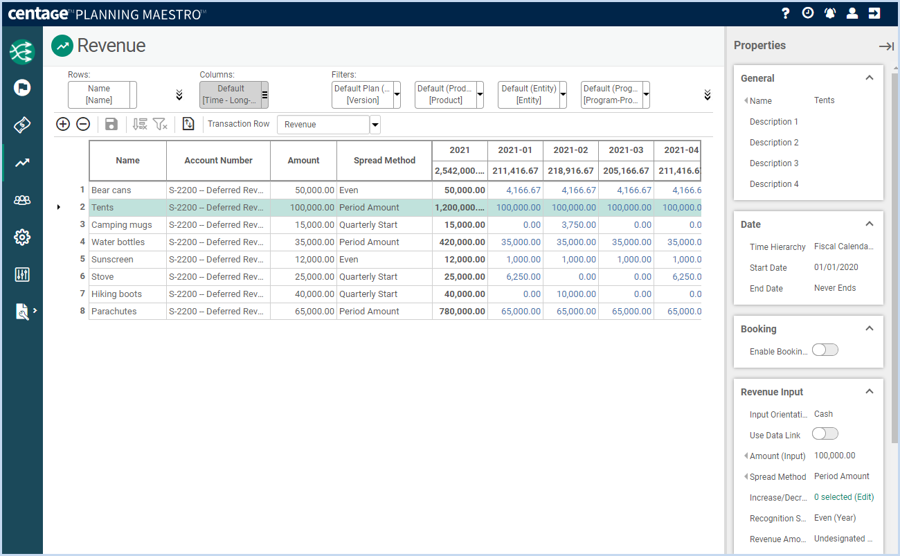Open the help question mark icon
Image resolution: width=900 pixels, height=556 pixels.
point(785,13)
